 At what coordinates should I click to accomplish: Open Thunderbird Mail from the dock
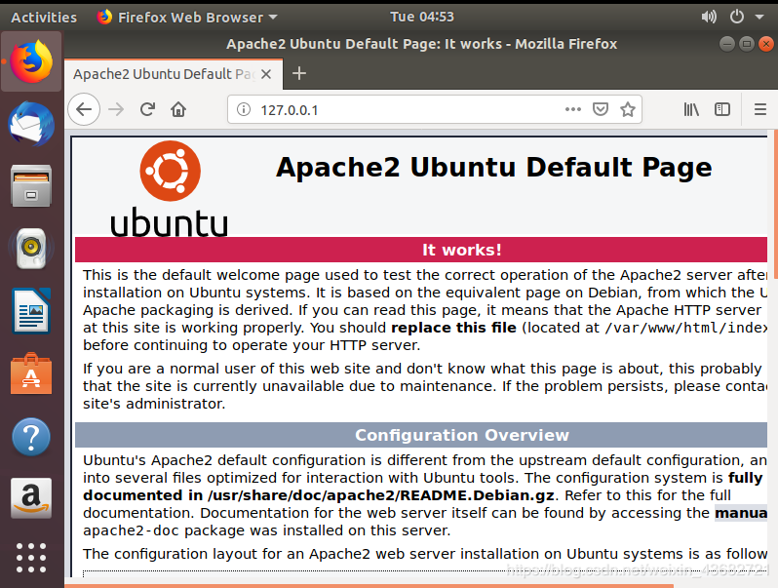tap(31, 124)
